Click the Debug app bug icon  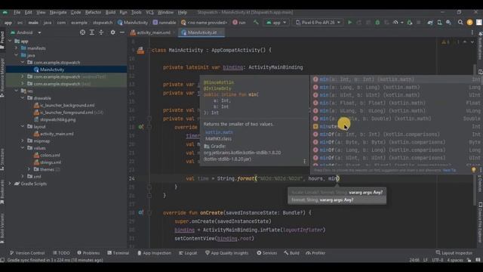(377, 23)
